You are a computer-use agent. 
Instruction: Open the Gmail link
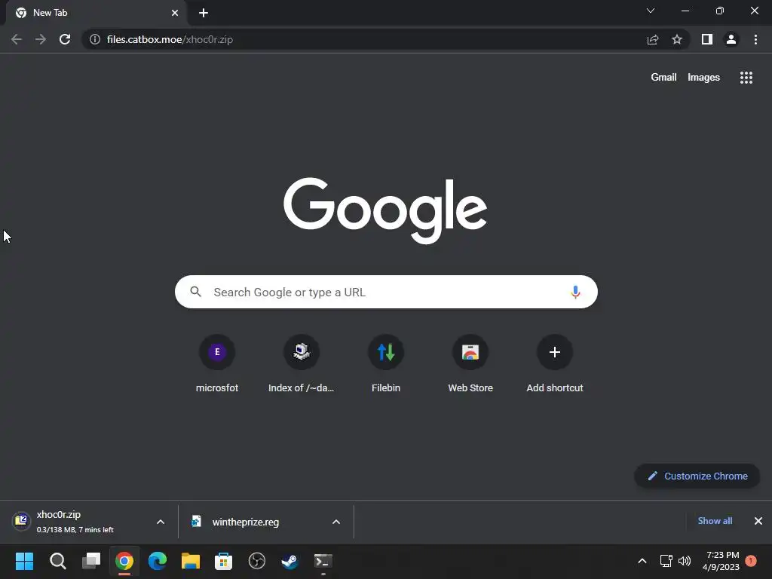[x=663, y=78]
